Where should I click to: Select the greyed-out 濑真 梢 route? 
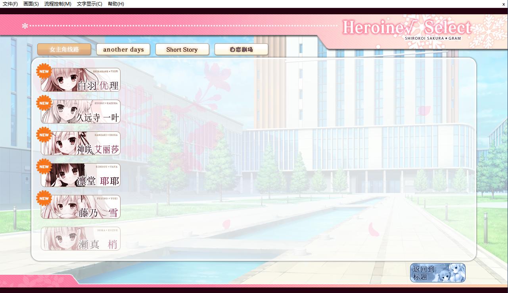click(x=81, y=239)
